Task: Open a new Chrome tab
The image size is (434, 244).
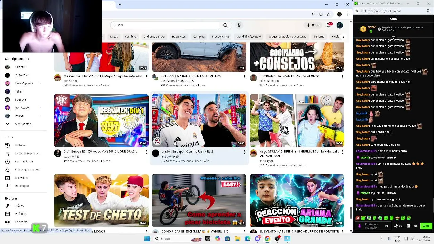Action: point(120,4)
